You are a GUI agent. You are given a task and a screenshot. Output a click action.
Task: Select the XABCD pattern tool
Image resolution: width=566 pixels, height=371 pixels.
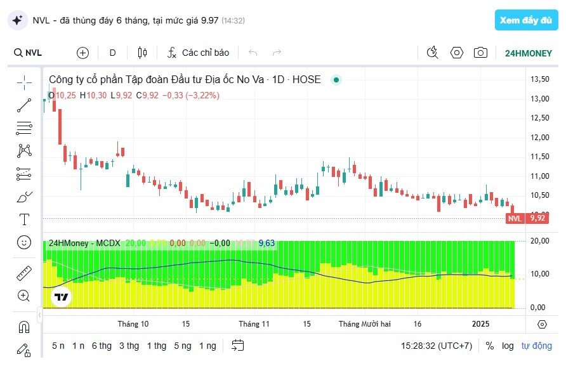click(24, 150)
